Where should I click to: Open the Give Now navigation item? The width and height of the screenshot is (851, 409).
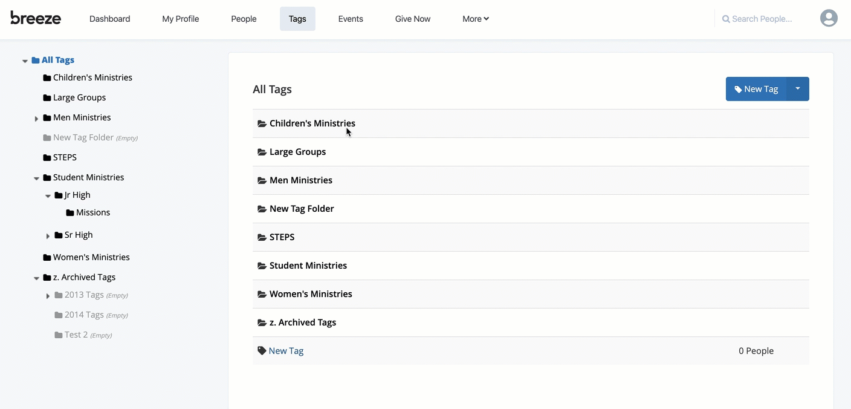click(413, 19)
